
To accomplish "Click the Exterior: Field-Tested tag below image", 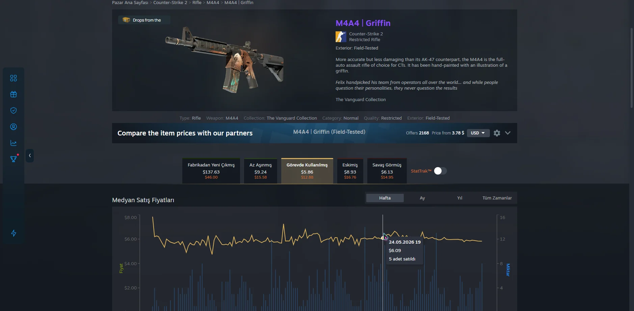I will click(x=428, y=118).
